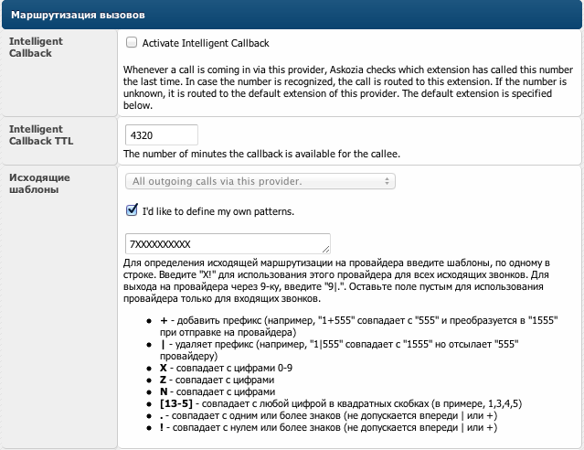Click inside the pattern textarea containing 7XXXXXXXXXX
The width and height of the screenshot is (584, 450).
click(227, 243)
